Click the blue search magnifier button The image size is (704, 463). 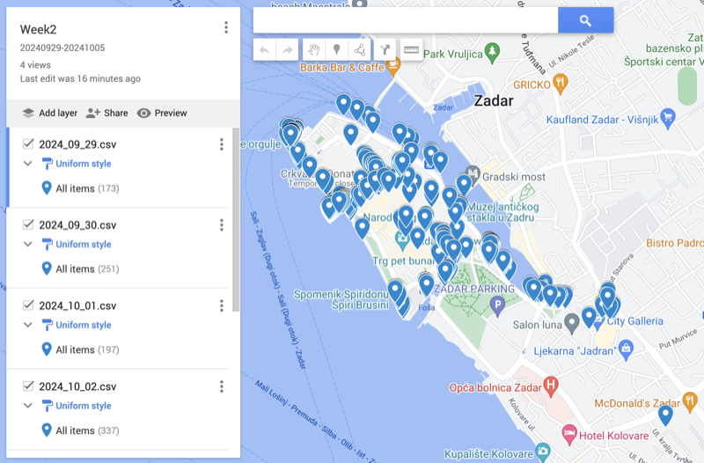(585, 20)
